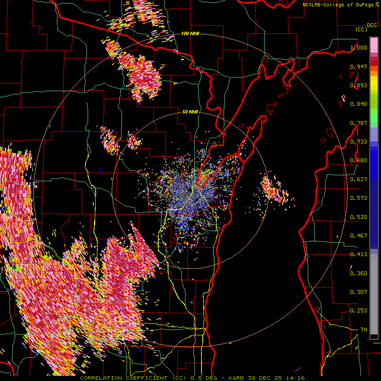Click the 0.733 legend value
Image resolution: width=381 pixels, height=381 pixels.
pyautogui.click(x=359, y=142)
